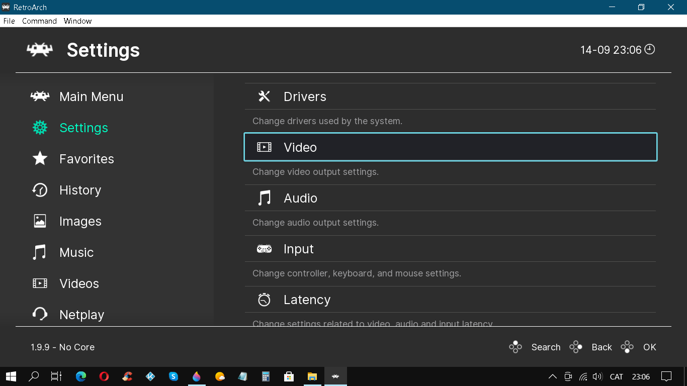Click the Settings page heading text

point(103,50)
